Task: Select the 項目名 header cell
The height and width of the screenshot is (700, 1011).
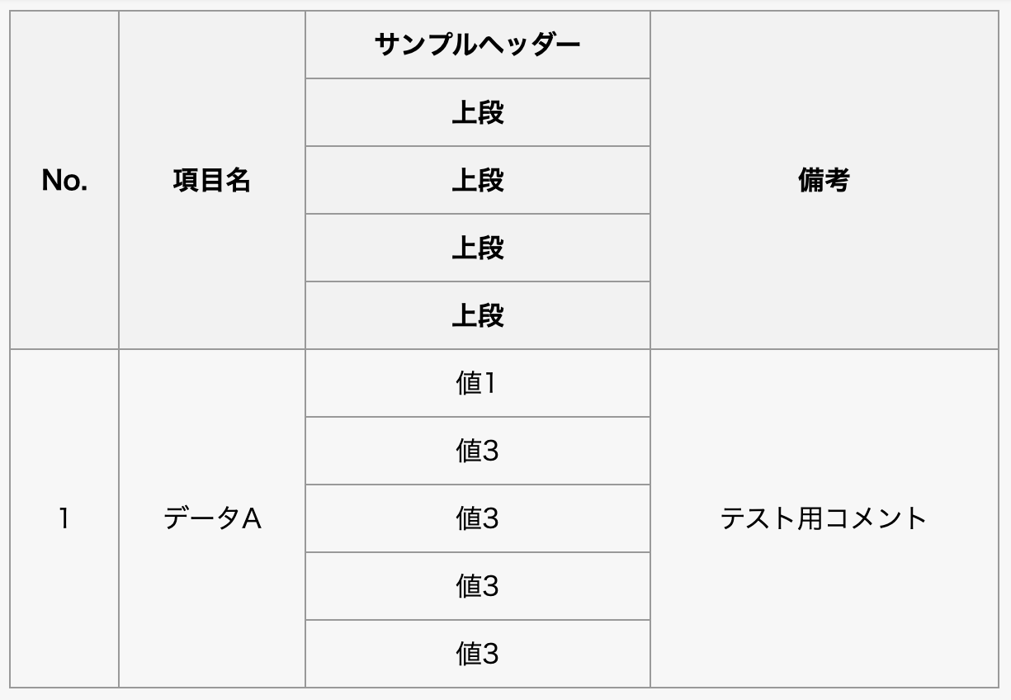Action: [212, 180]
